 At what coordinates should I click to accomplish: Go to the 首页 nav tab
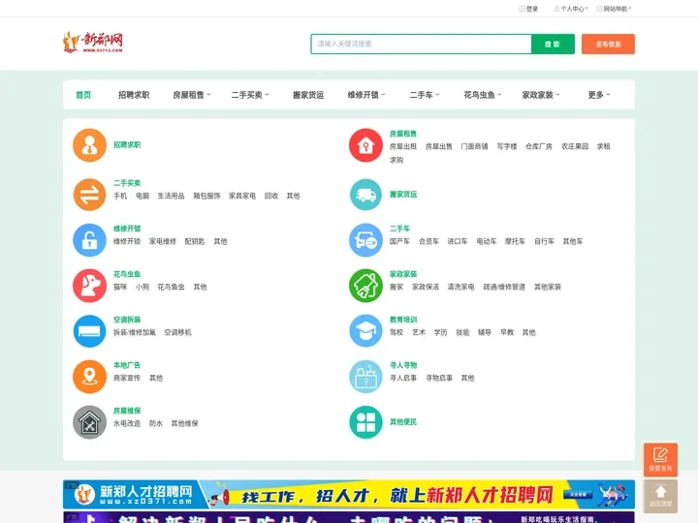click(x=83, y=95)
